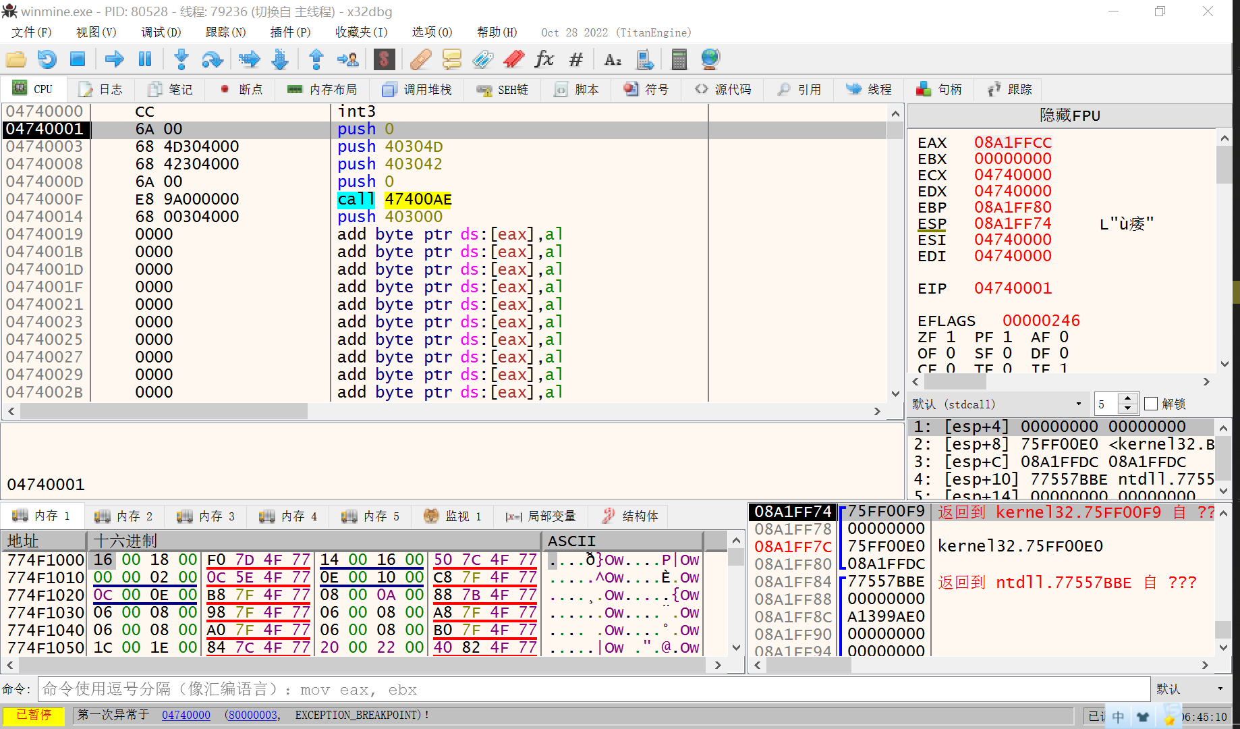Switch to the 断点 breakpoints tab
1240x729 pixels.
tap(241, 89)
